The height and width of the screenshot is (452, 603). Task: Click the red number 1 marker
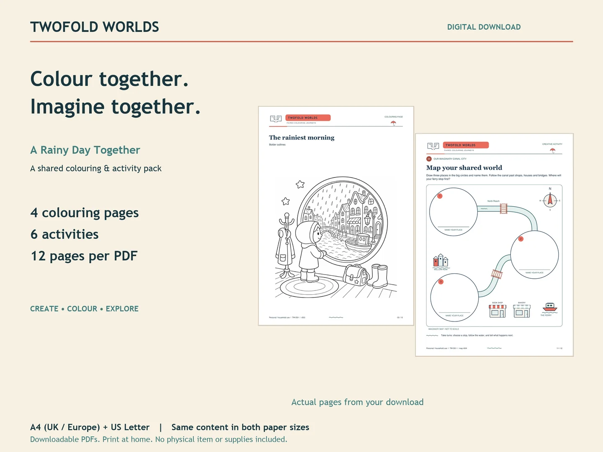(x=440, y=196)
